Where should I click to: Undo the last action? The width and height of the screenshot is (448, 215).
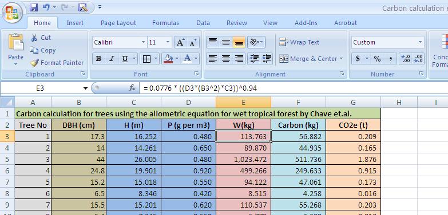tap(46, 7)
